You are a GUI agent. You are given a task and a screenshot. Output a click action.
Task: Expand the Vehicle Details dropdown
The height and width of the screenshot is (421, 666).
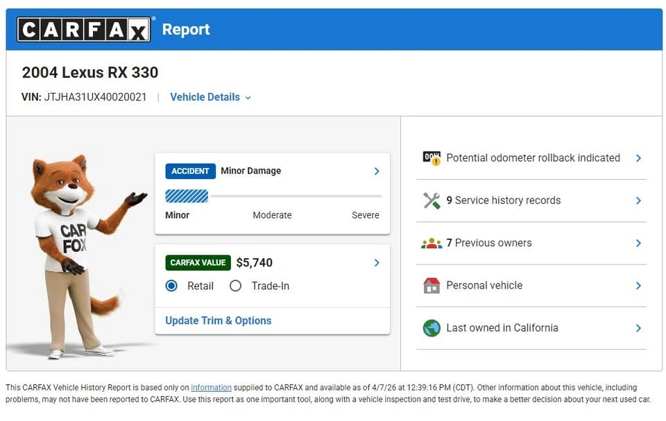tap(210, 97)
